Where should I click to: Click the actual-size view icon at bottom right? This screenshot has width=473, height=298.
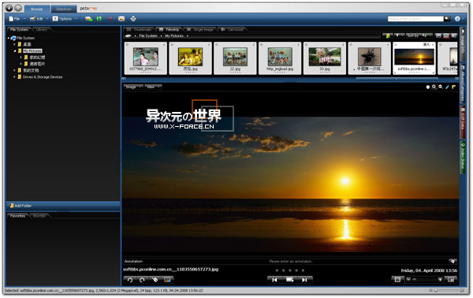coord(451,280)
